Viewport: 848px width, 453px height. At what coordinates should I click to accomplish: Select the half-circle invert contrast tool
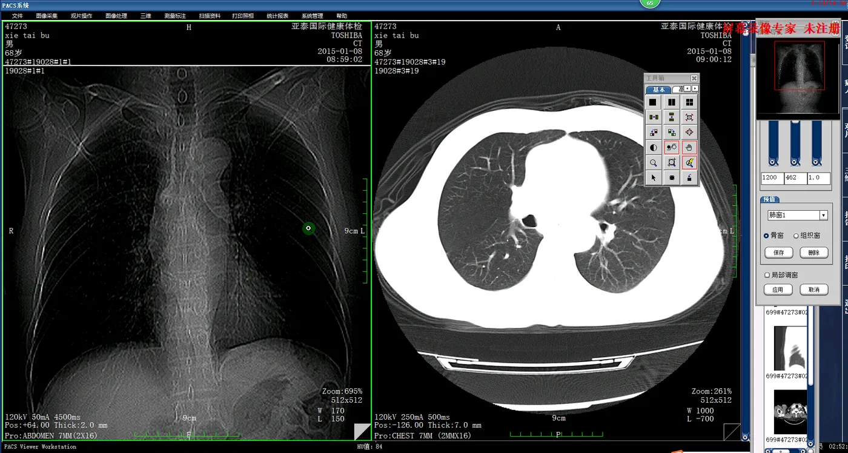click(x=653, y=147)
